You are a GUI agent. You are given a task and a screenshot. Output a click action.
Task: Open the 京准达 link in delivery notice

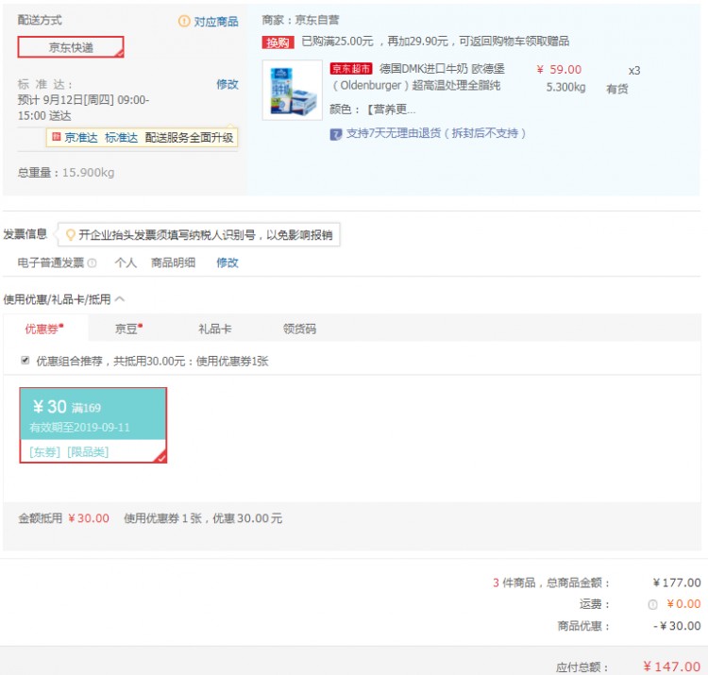tap(81, 138)
